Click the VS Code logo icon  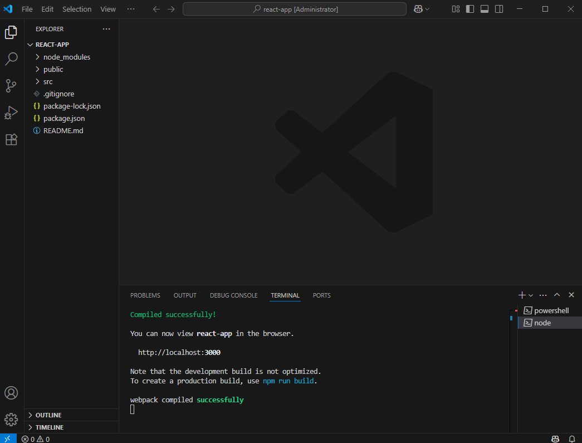8,9
